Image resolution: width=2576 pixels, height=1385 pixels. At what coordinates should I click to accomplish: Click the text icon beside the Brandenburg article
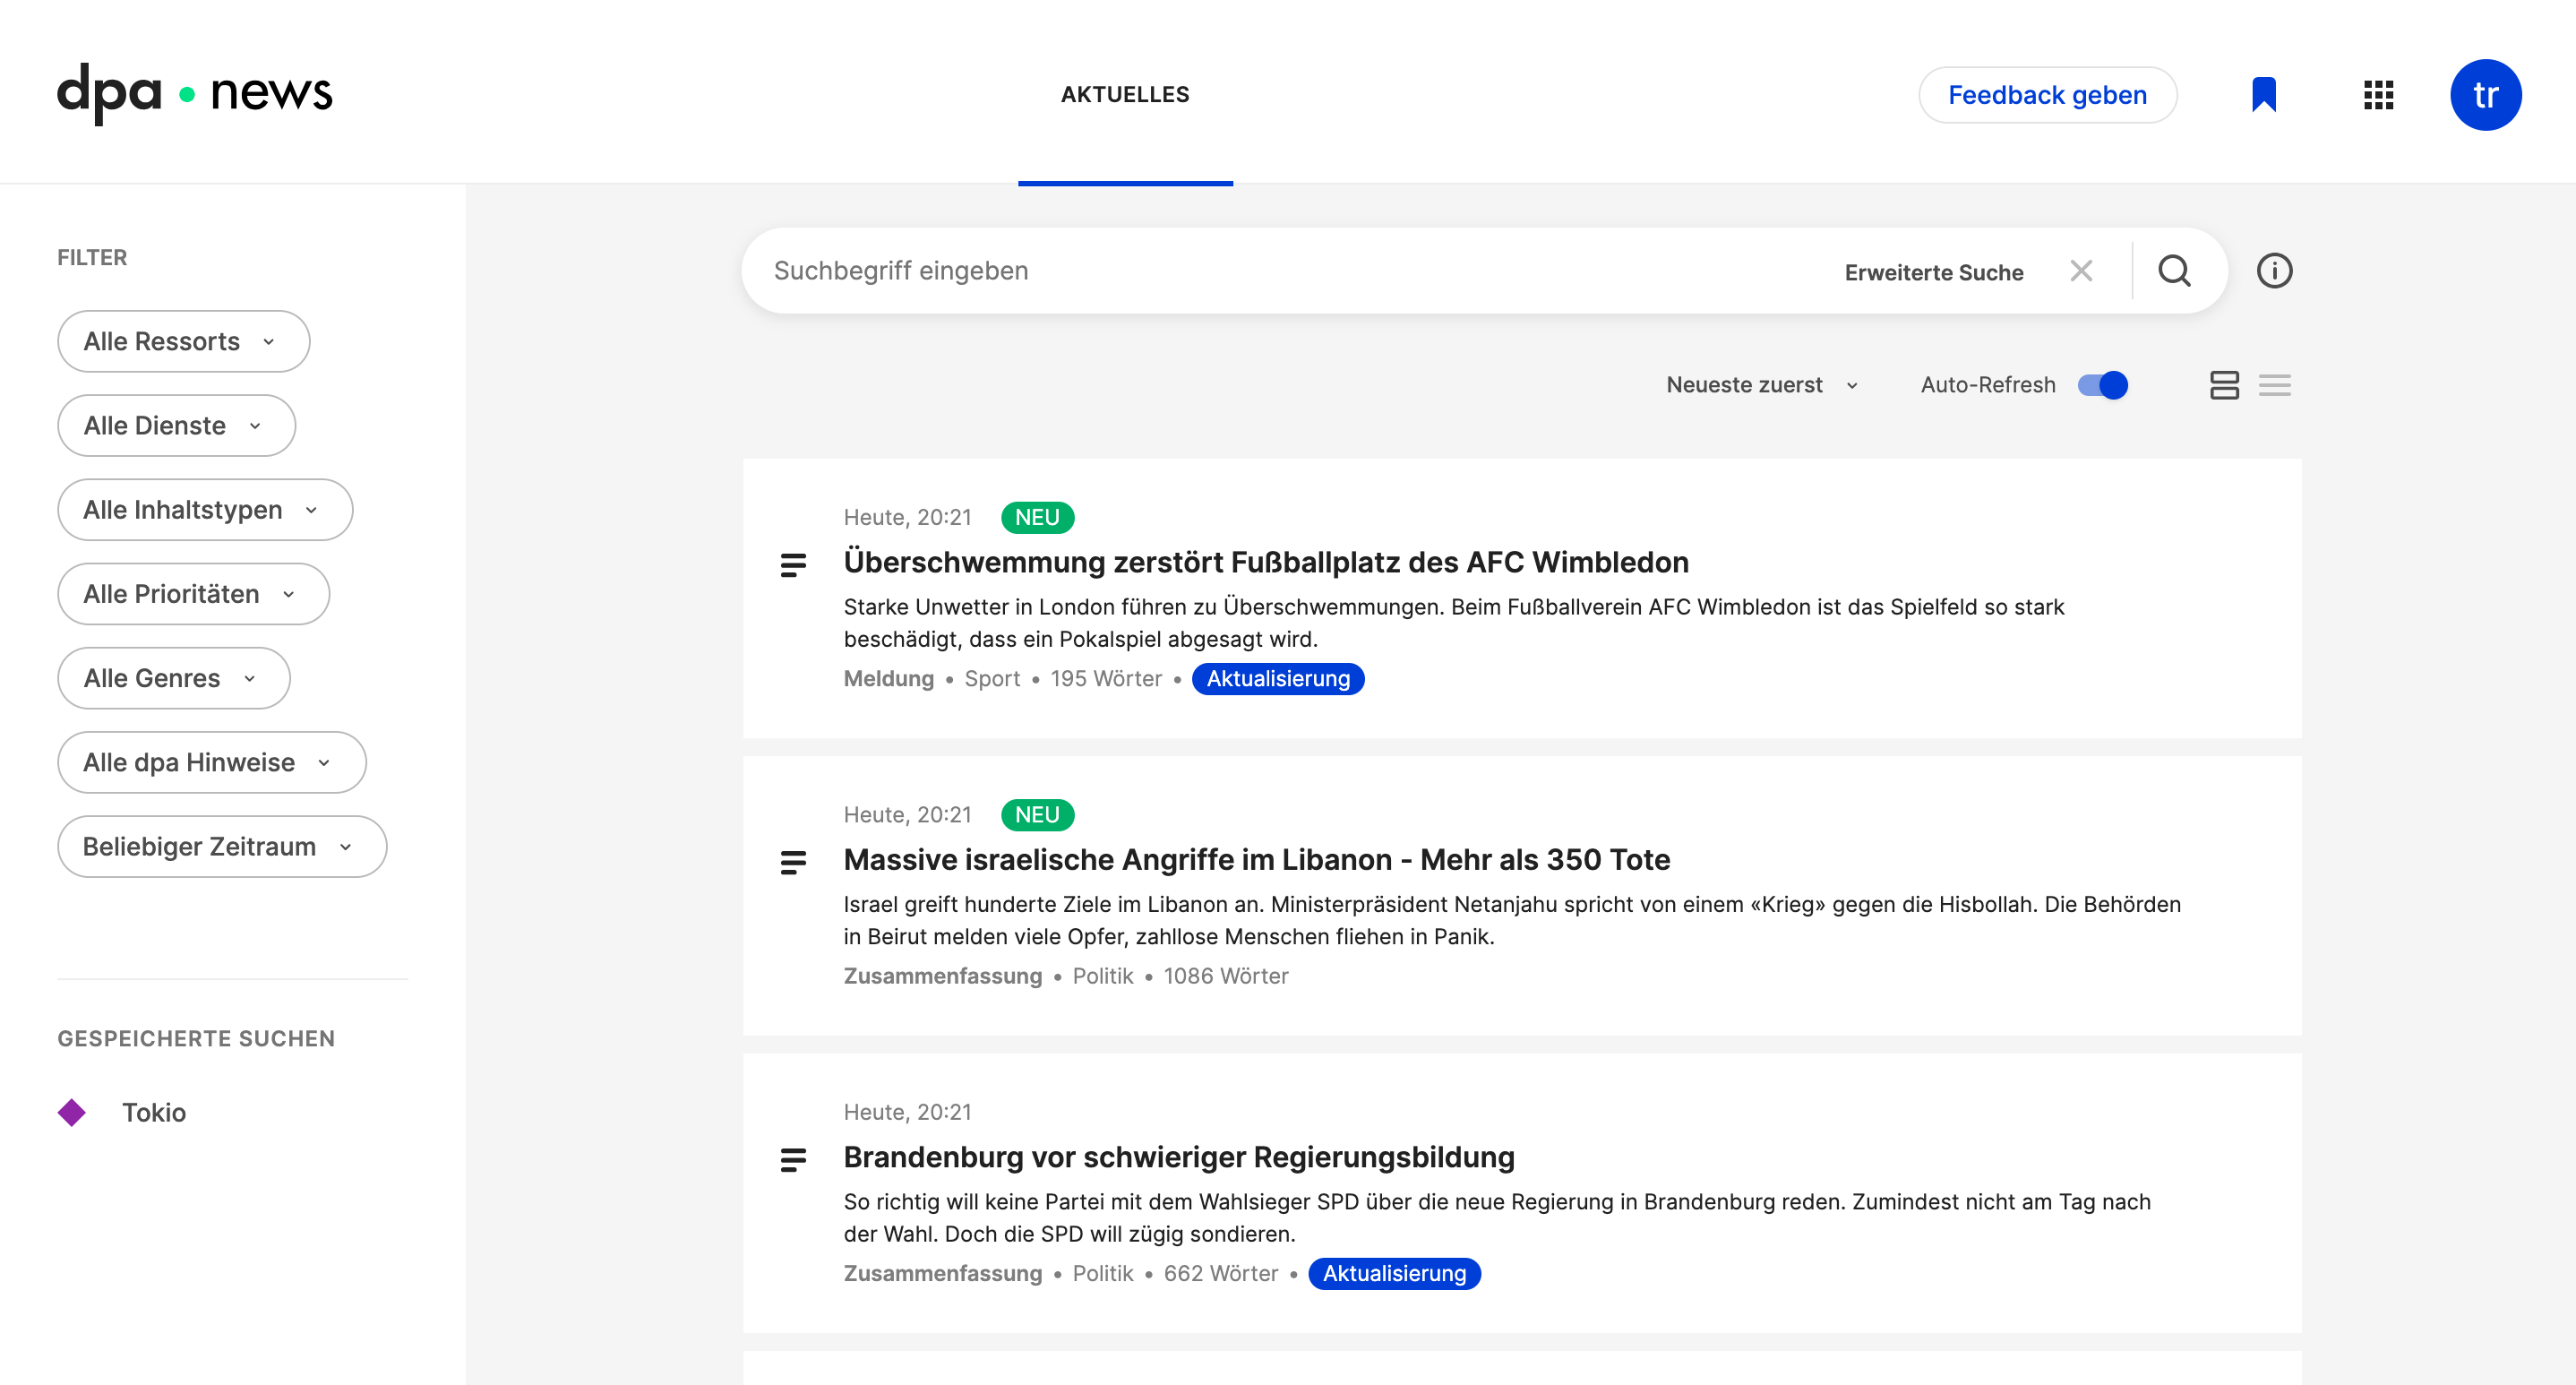tap(793, 1160)
